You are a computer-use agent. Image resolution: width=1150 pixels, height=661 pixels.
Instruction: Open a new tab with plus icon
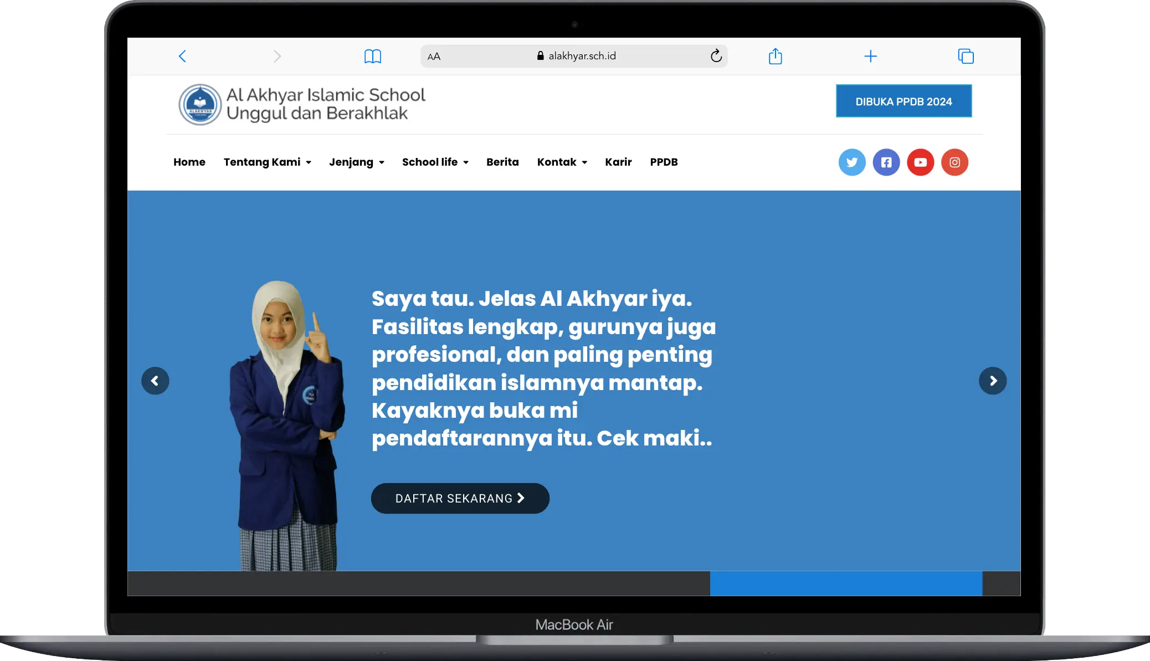[x=870, y=56]
